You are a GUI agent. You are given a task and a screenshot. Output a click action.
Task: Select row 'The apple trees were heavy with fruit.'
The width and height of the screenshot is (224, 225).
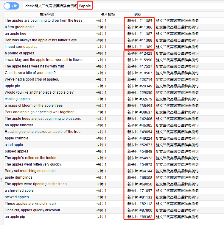114,67
